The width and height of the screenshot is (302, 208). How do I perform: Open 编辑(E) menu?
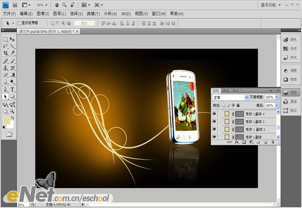coord(26,14)
